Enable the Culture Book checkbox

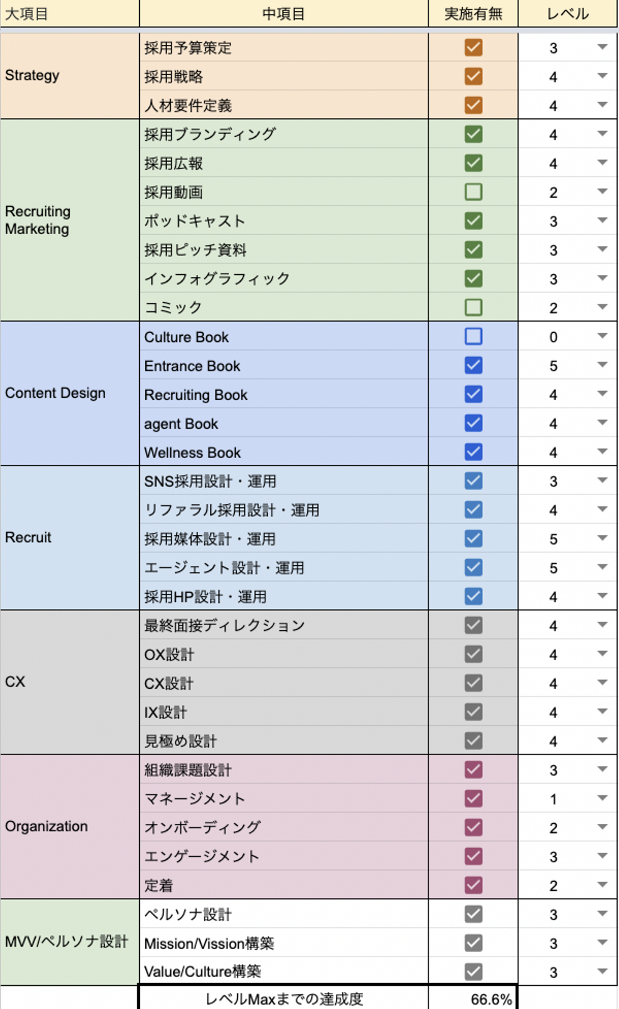point(473,337)
